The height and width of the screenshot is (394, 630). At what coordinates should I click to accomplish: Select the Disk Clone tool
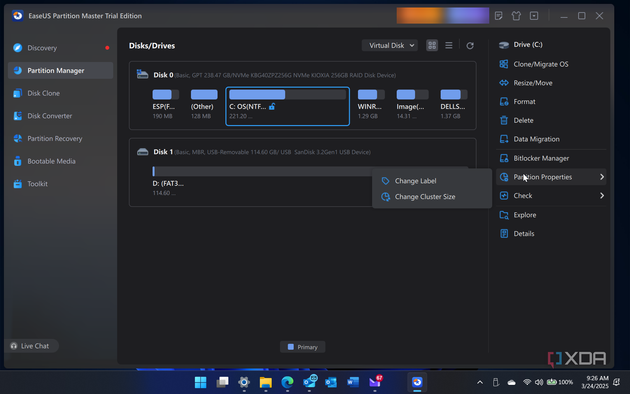pyautogui.click(x=43, y=93)
